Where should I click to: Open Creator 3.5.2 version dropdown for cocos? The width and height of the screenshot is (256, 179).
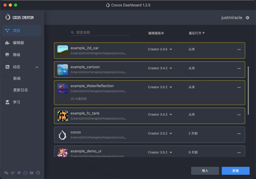coord(160,133)
